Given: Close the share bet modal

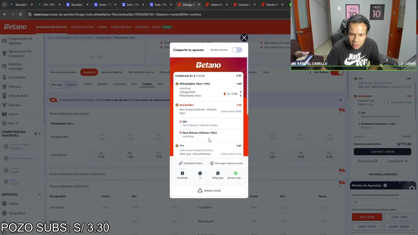Looking at the screenshot, I should pos(244,38).
